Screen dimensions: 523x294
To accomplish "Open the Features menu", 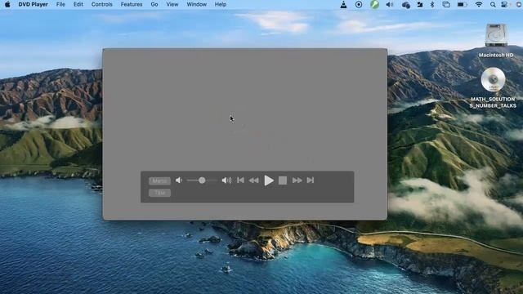I will 132,4.
